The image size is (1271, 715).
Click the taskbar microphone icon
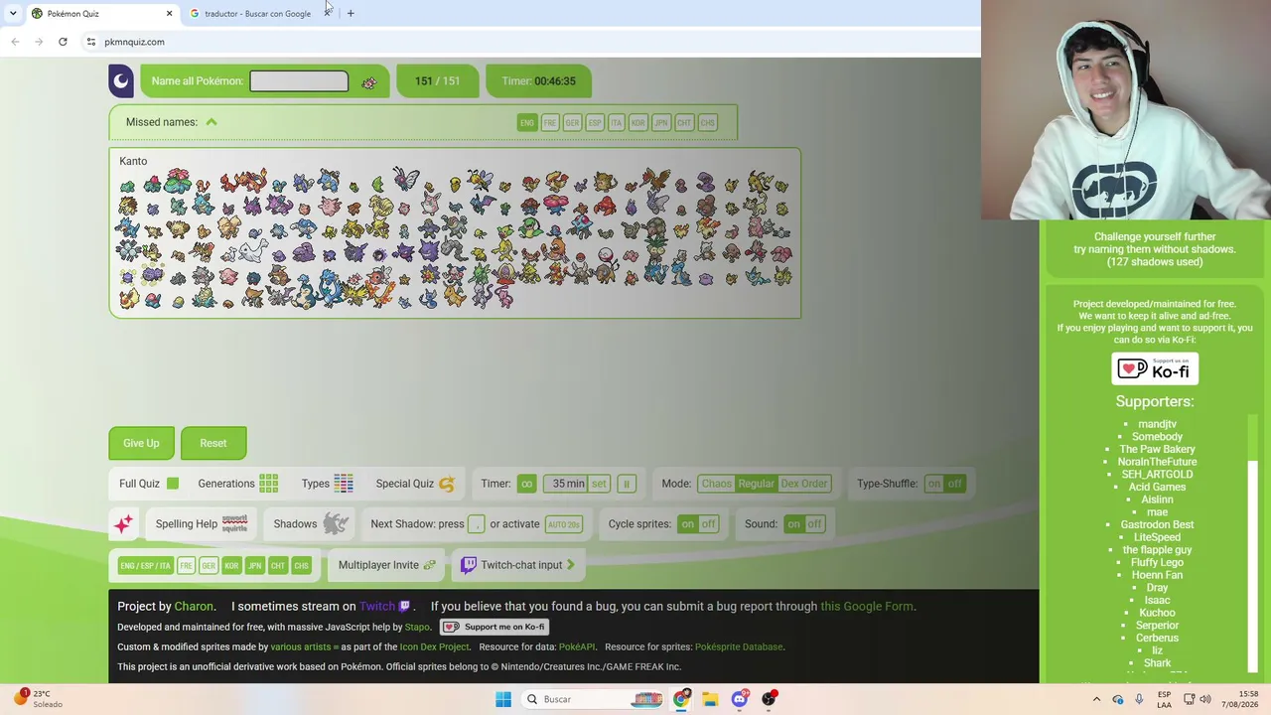(x=1139, y=699)
